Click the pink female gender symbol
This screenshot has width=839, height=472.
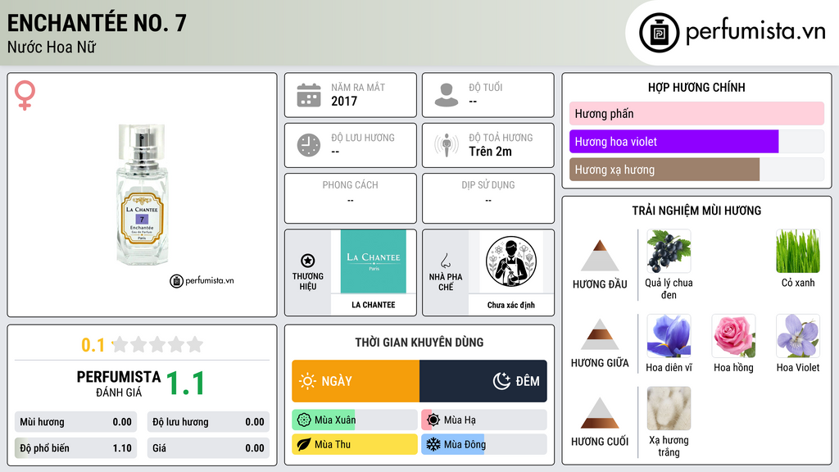tap(25, 95)
